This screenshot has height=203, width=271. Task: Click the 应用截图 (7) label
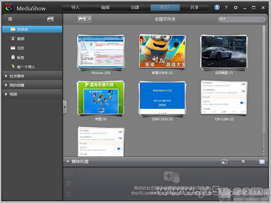coord(224,73)
